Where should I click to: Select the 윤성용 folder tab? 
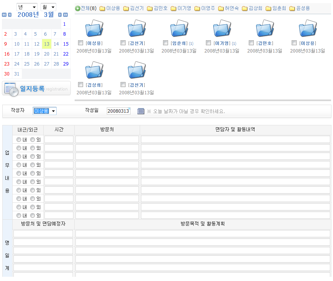(300, 8)
